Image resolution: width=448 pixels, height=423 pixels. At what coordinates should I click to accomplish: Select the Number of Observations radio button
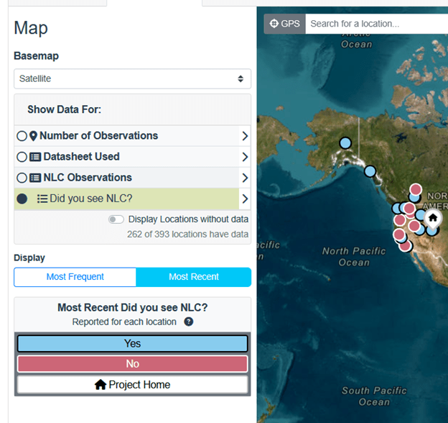tap(22, 136)
